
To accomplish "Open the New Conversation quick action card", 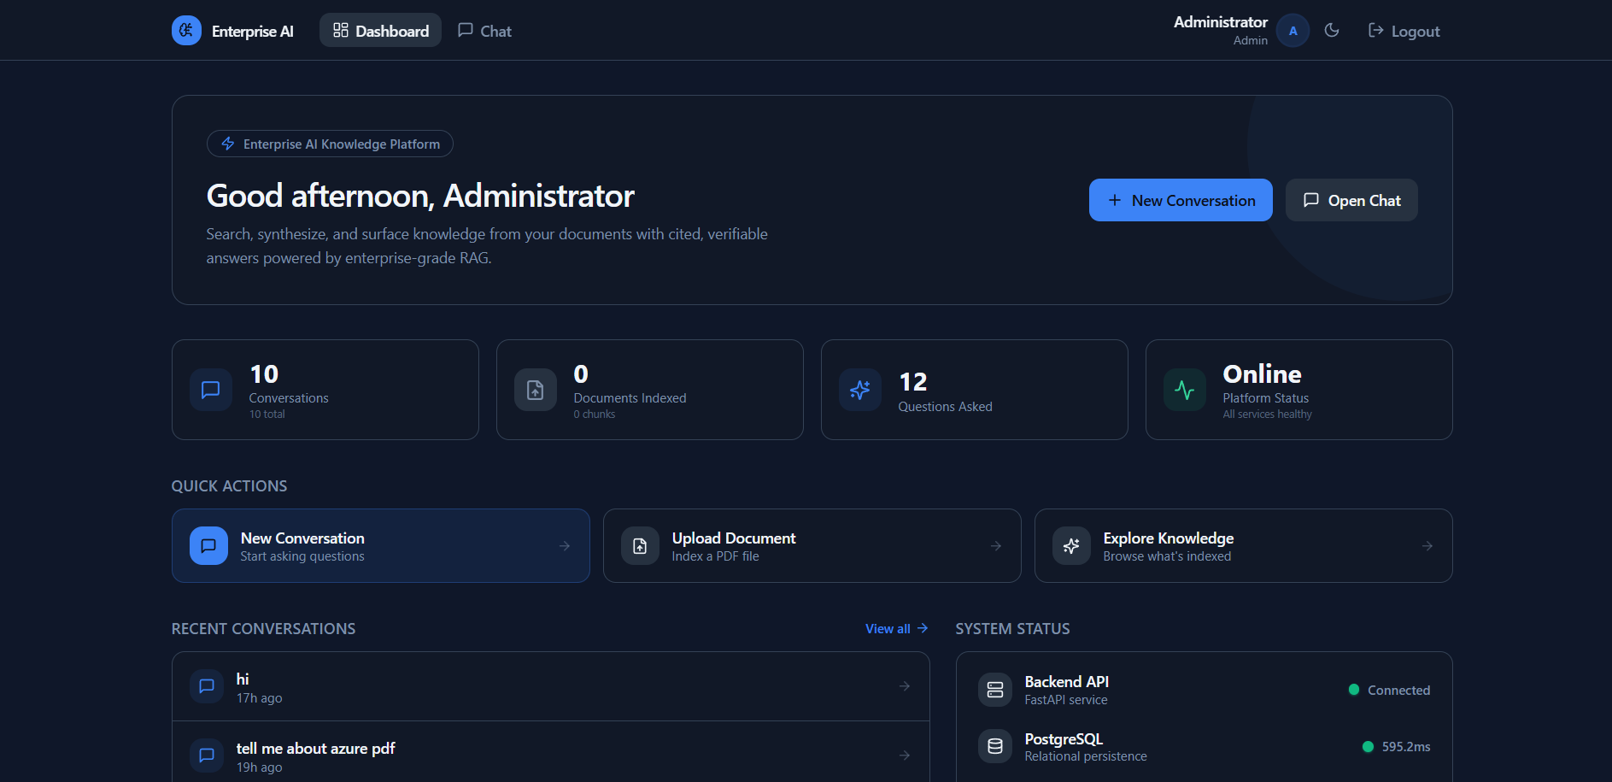I will pos(381,546).
